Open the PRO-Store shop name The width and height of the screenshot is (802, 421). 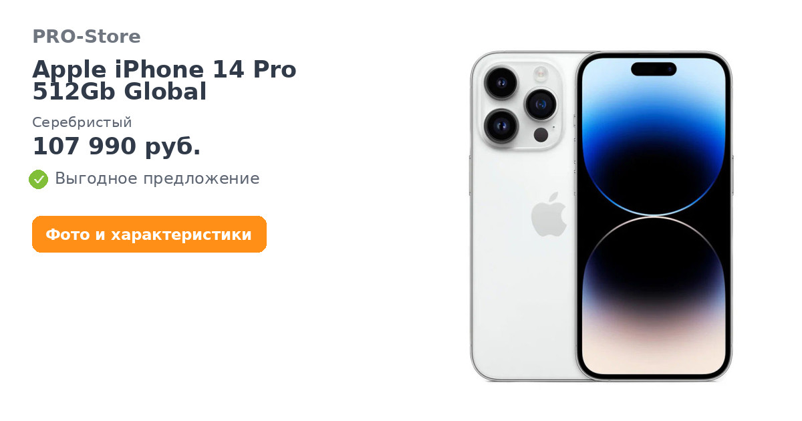(86, 37)
